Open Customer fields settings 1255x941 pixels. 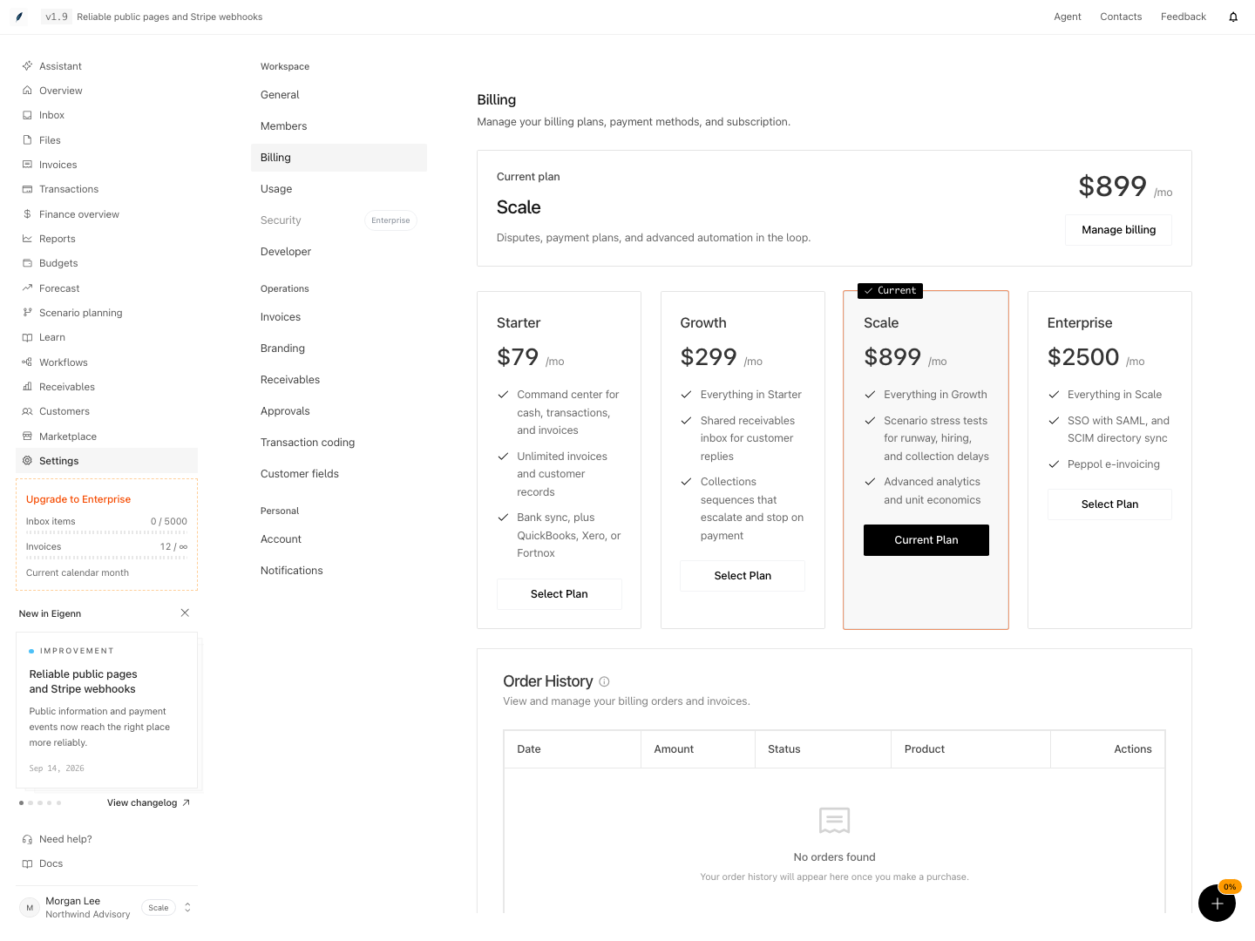(x=339, y=474)
